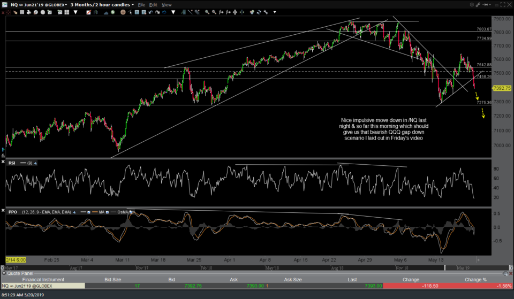Image resolution: width=514 pixels, height=299 pixels.
Task: Open the File menu
Action: [x=141, y=5]
